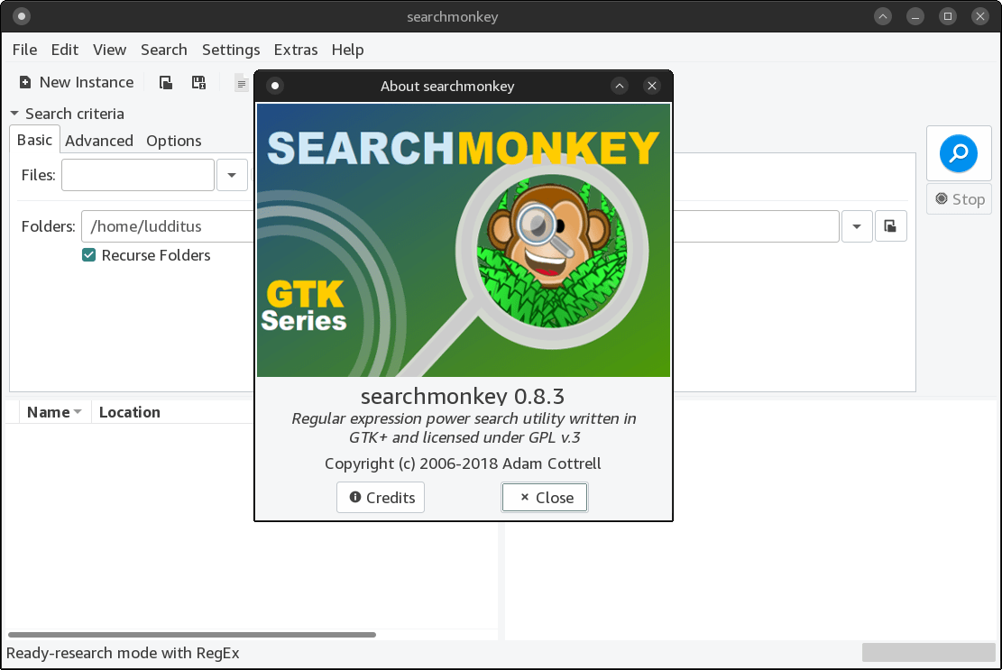Start search with the blue magnifier button
The height and width of the screenshot is (670, 1002).
point(958,153)
